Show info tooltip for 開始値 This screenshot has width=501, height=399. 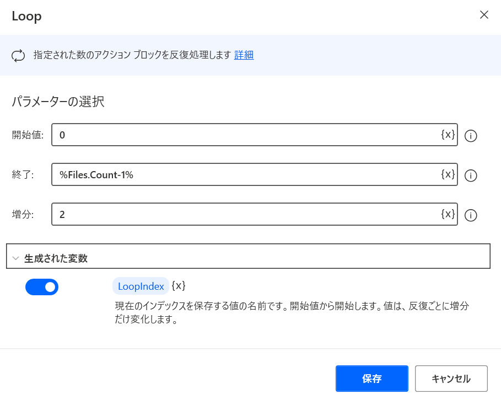tap(471, 136)
